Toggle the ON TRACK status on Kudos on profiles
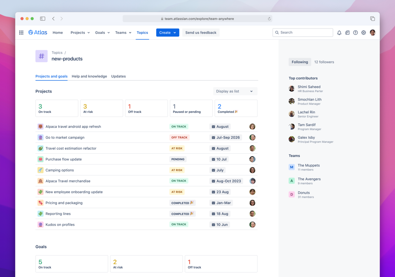Screen dimensions: 395x277 (x=178, y=224)
